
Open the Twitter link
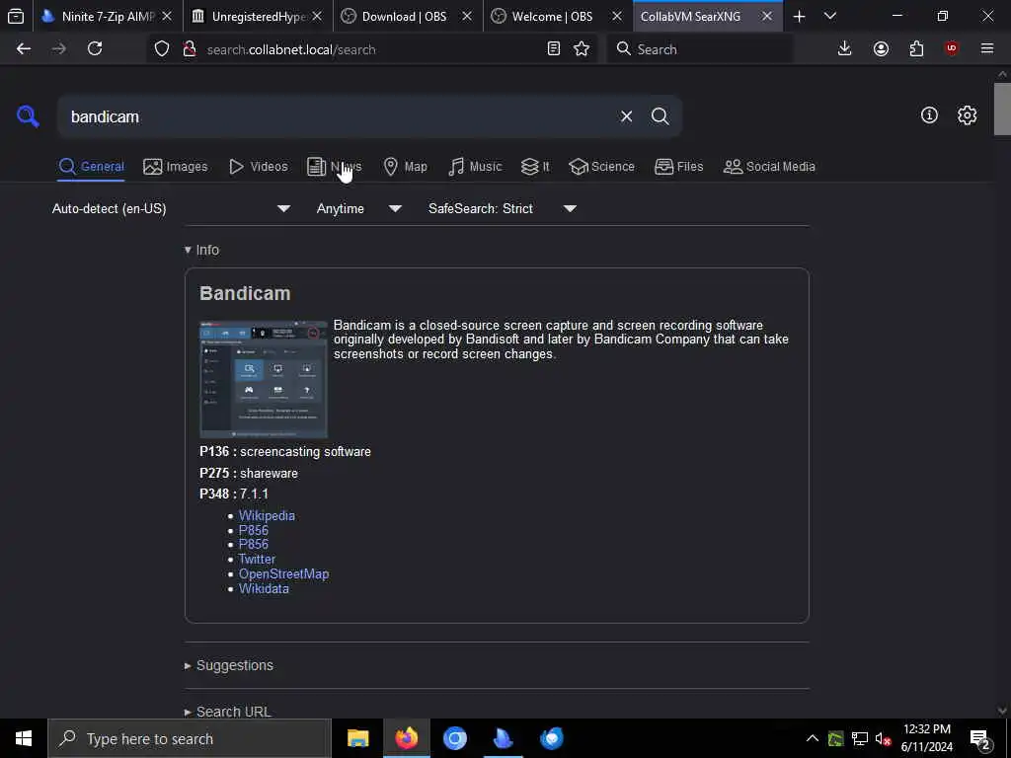click(x=257, y=560)
